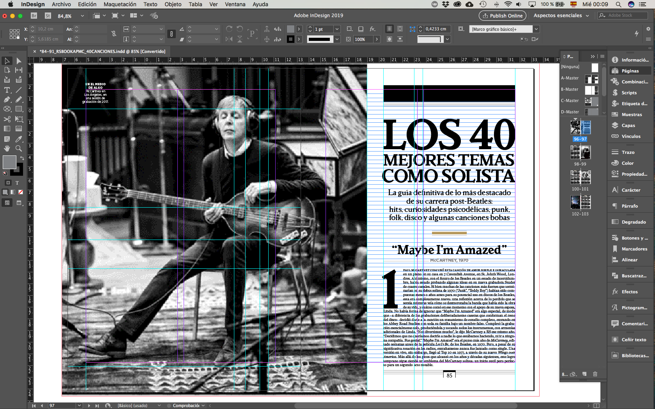Select the Zoom tool
This screenshot has height=409, width=655.
pyautogui.click(x=19, y=148)
